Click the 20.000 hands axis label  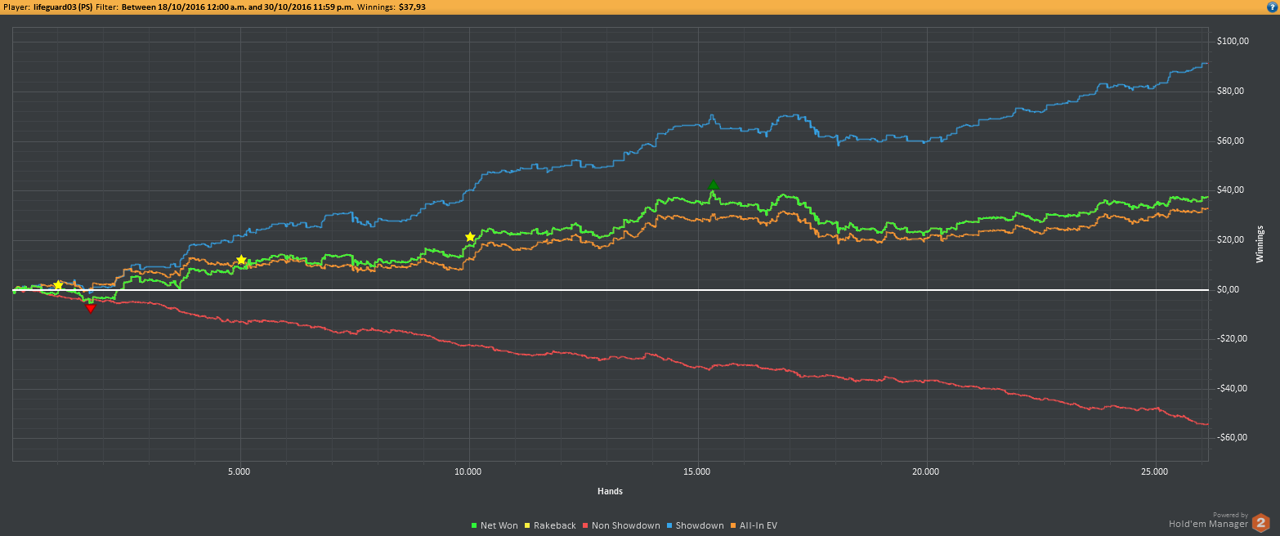pyautogui.click(x=926, y=472)
